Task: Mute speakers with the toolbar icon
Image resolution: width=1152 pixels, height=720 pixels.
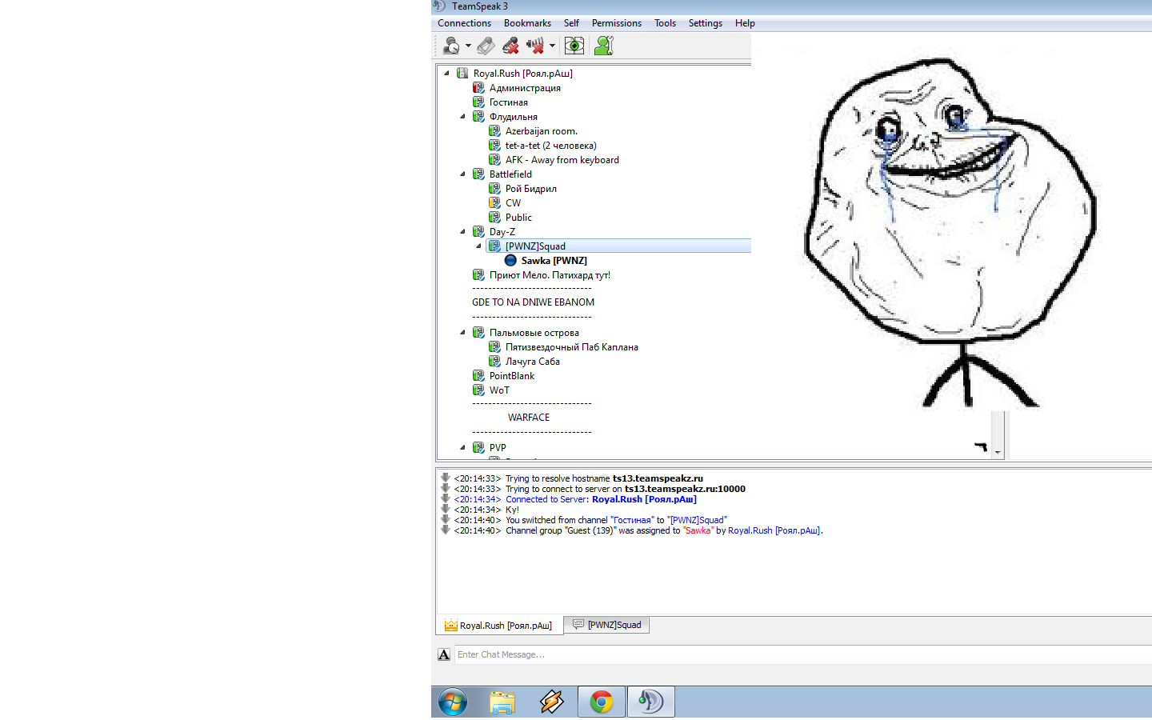Action: point(535,46)
